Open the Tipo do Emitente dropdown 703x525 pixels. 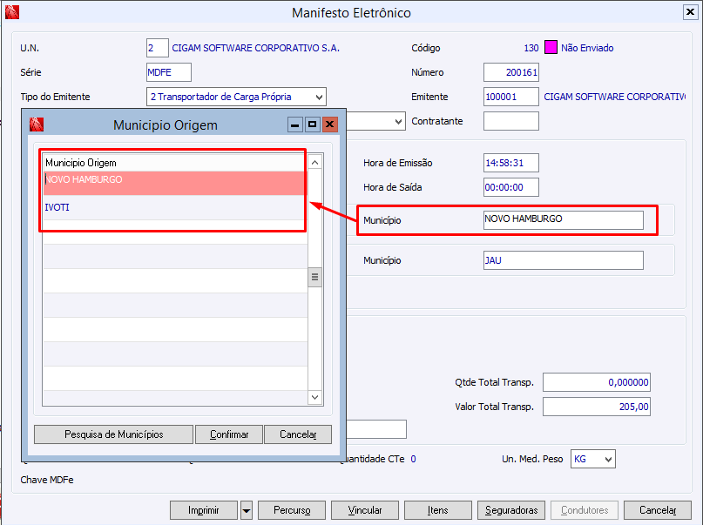pos(319,97)
